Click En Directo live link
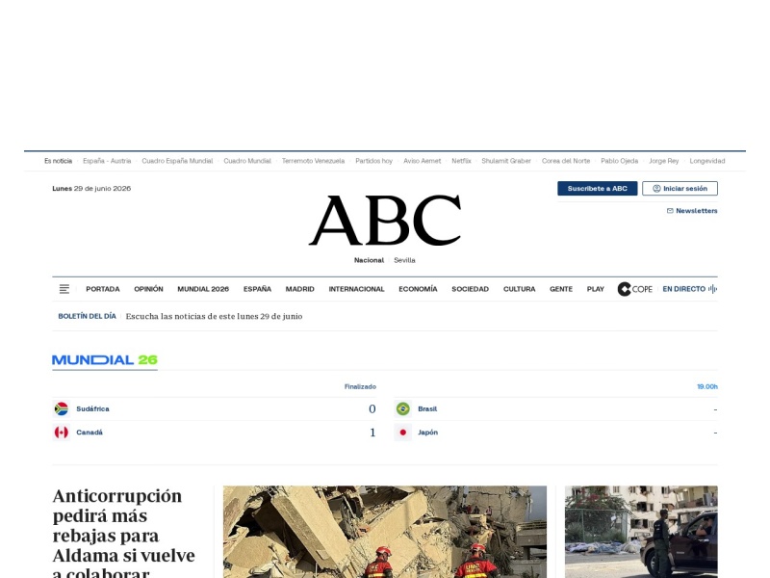770x578 pixels. [684, 289]
